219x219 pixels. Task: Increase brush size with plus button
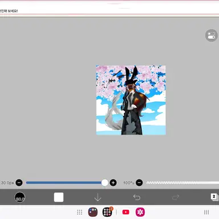tap(113, 182)
